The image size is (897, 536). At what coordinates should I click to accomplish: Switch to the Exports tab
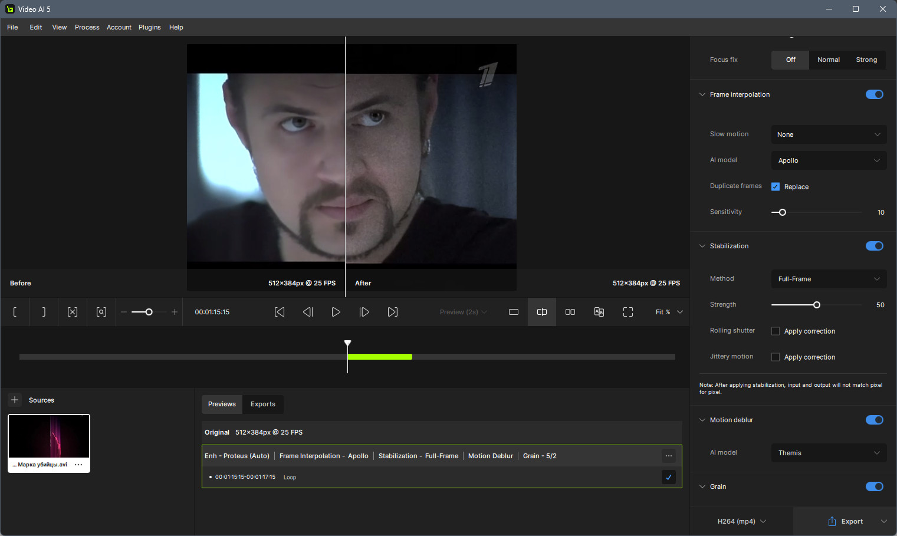point(262,404)
